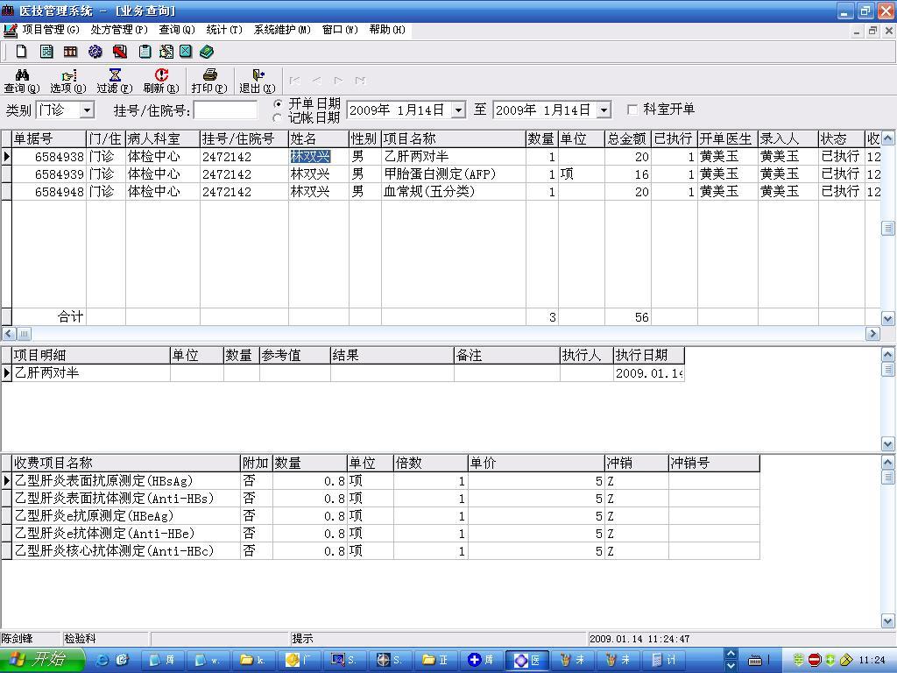Click the green shield tray icon
The height and width of the screenshot is (673, 897).
pyautogui.click(x=830, y=660)
